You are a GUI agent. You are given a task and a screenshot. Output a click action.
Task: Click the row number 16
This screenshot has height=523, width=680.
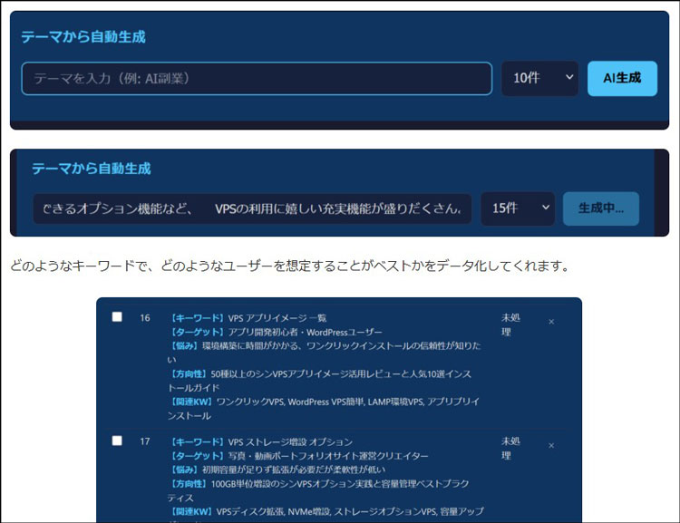pos(145,318)
